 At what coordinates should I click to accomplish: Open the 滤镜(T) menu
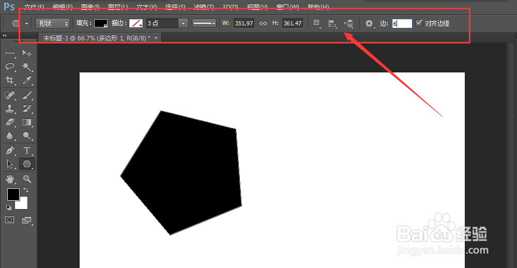point(204,7)
